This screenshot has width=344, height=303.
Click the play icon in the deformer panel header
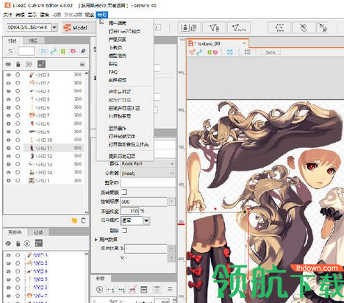[27, 243]
